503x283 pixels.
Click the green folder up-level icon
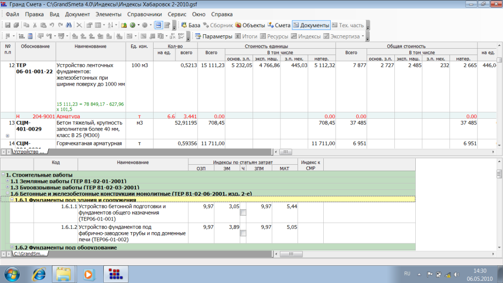pos(124,25)
